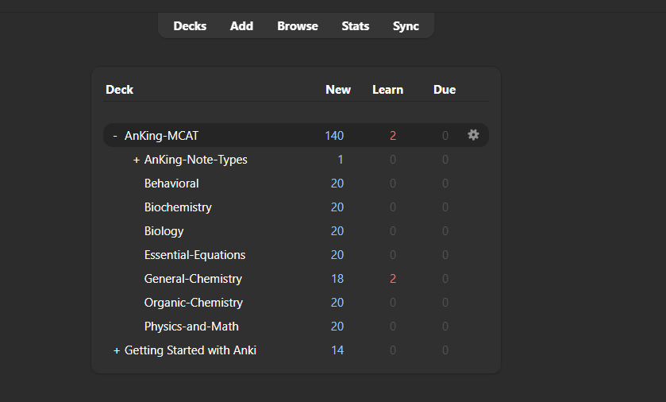The width and height of the screenshot is (666, 402).
Task: Open the AnKing-MCAT deck options gear
Action: pyautogui.click(x=473, y=135)
